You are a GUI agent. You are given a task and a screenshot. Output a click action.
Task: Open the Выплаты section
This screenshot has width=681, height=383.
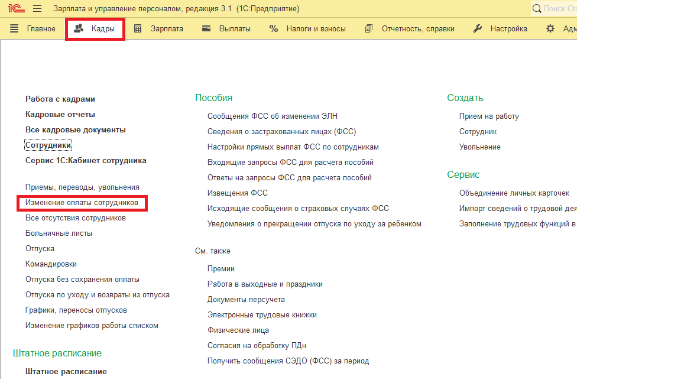pyautogui.click(x=235, y=28)
